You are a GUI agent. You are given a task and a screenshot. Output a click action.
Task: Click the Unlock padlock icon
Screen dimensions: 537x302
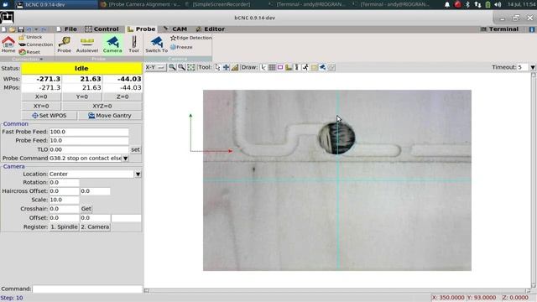click(22, 37)
